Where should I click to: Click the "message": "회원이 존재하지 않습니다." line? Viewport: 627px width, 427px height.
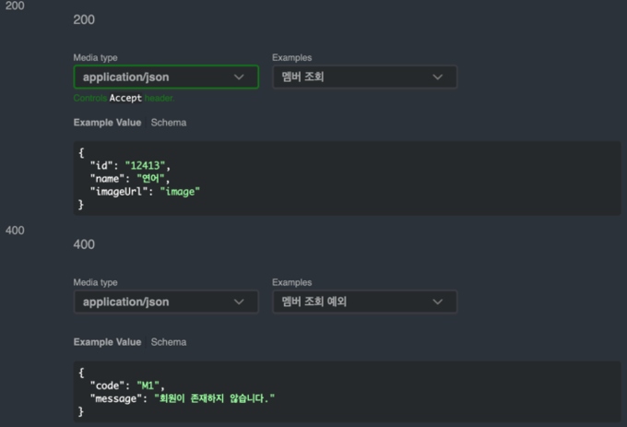(x=183, y=398)
